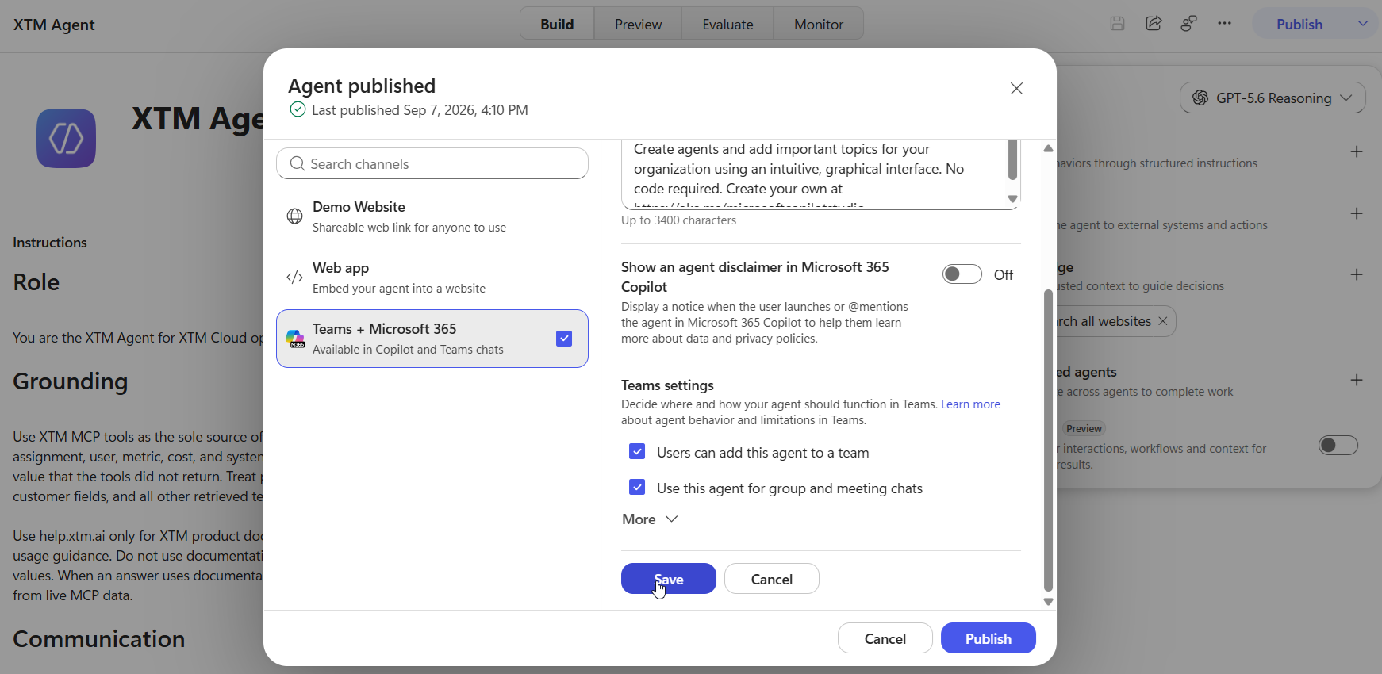The width and height of the screenshot is (1382, 674).
Task: Click Cancel in the dialog footer
Action: pyautogui.click(x=885, y=638)
